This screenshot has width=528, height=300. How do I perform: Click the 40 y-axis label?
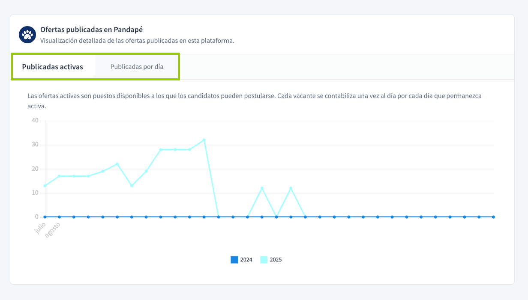35,121
